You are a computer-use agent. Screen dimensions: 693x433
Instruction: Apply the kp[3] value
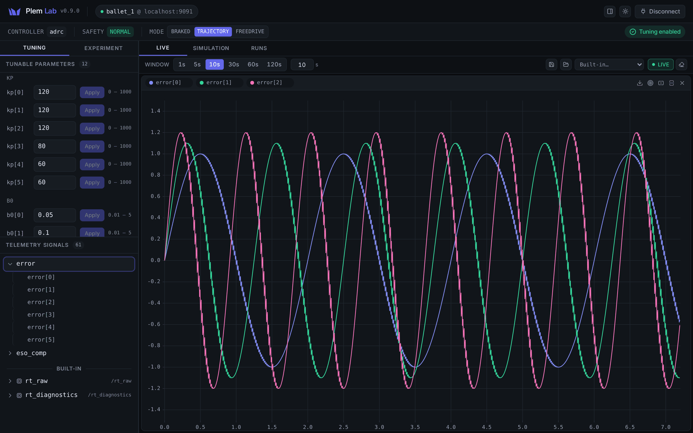click(92, 146)
